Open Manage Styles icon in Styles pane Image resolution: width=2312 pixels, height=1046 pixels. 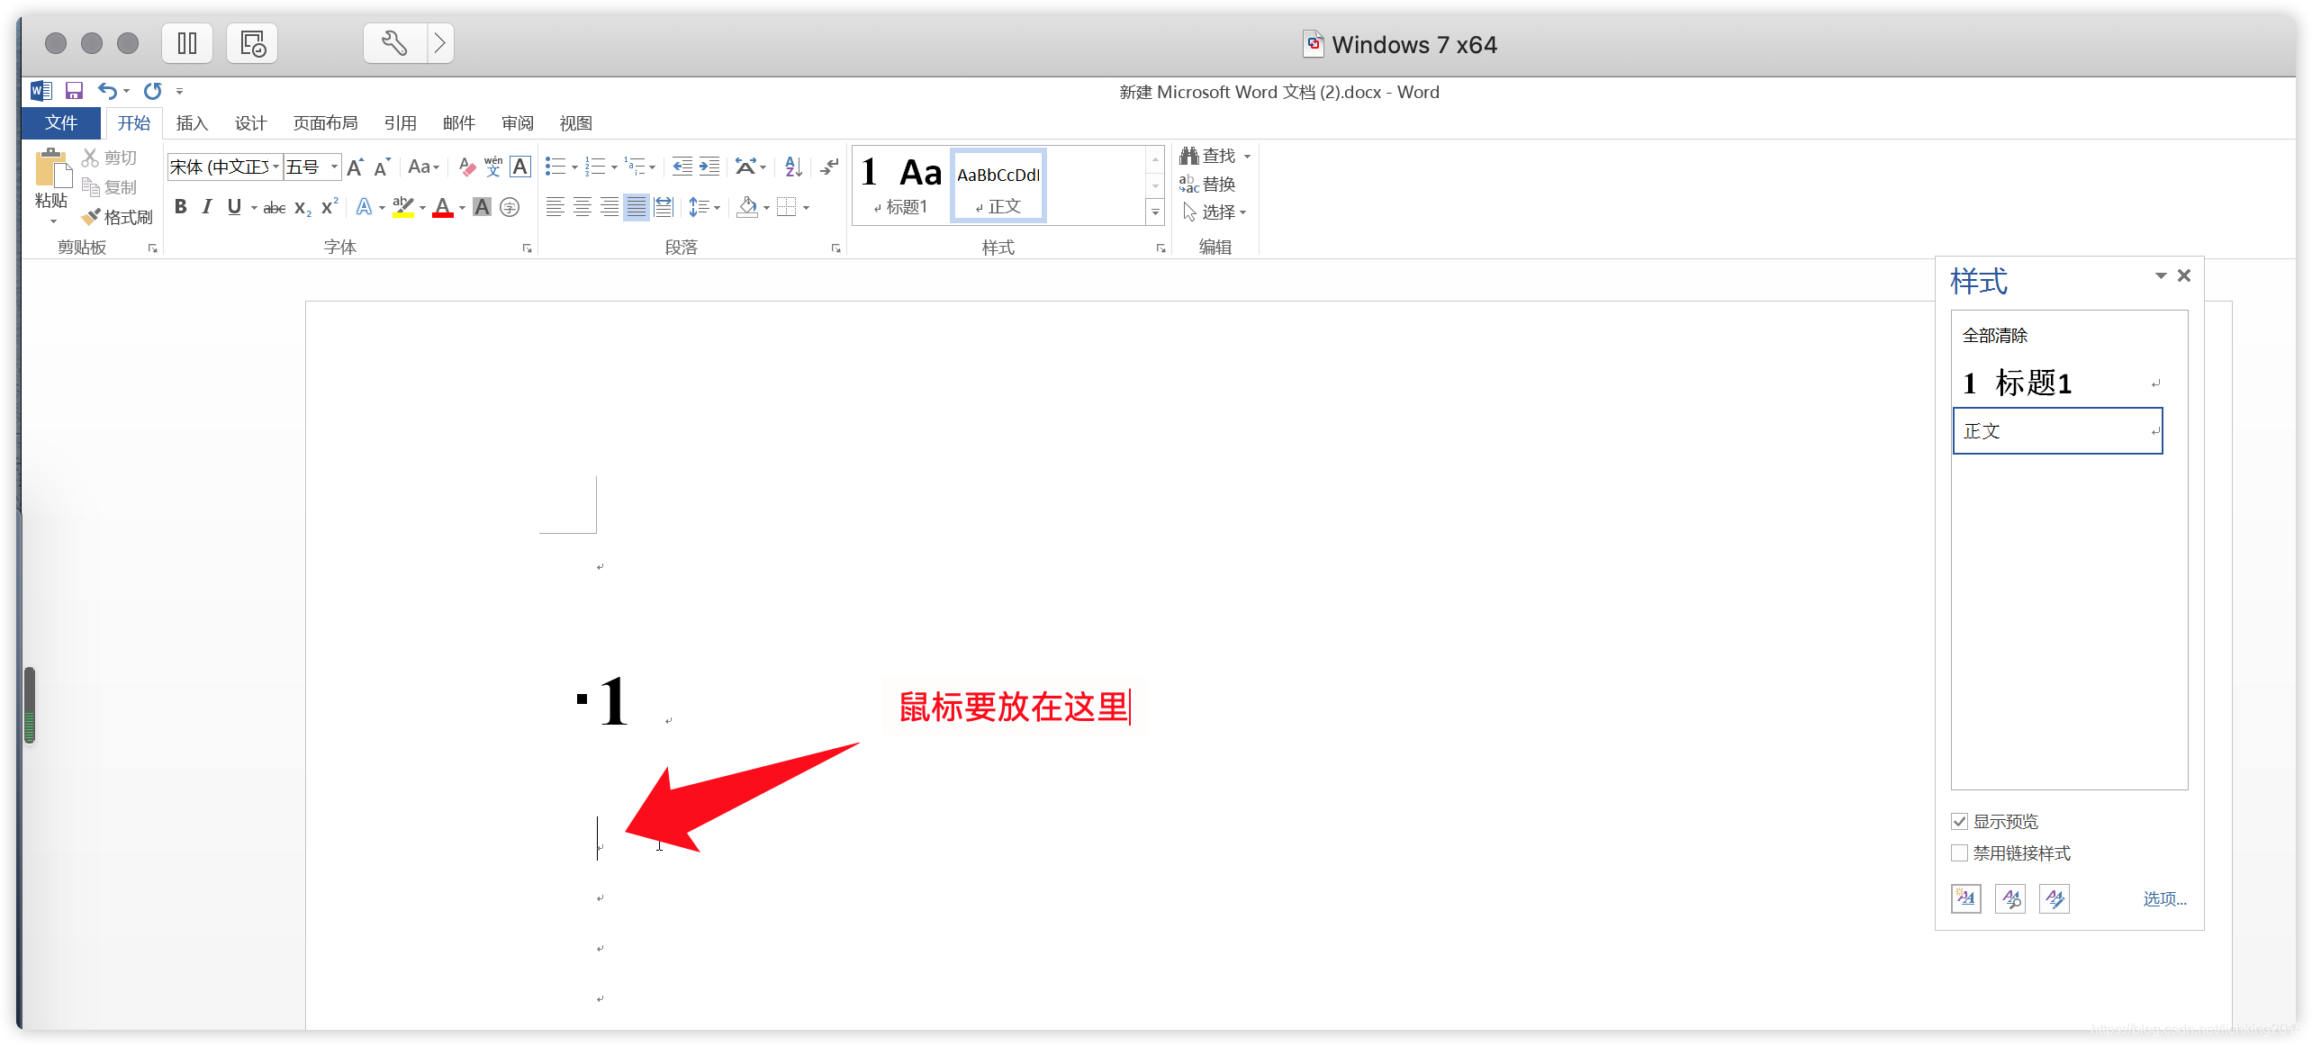point(2055,897)
